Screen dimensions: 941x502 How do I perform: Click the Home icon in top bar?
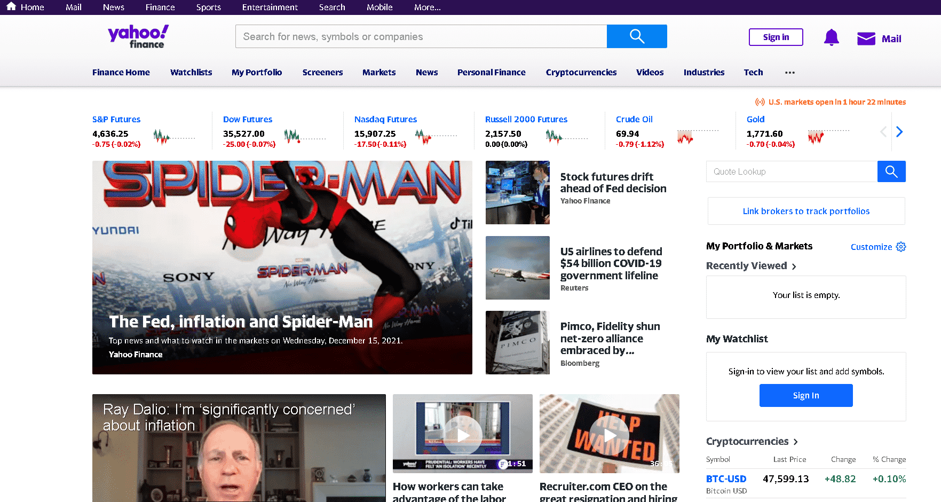coord(11,6)
